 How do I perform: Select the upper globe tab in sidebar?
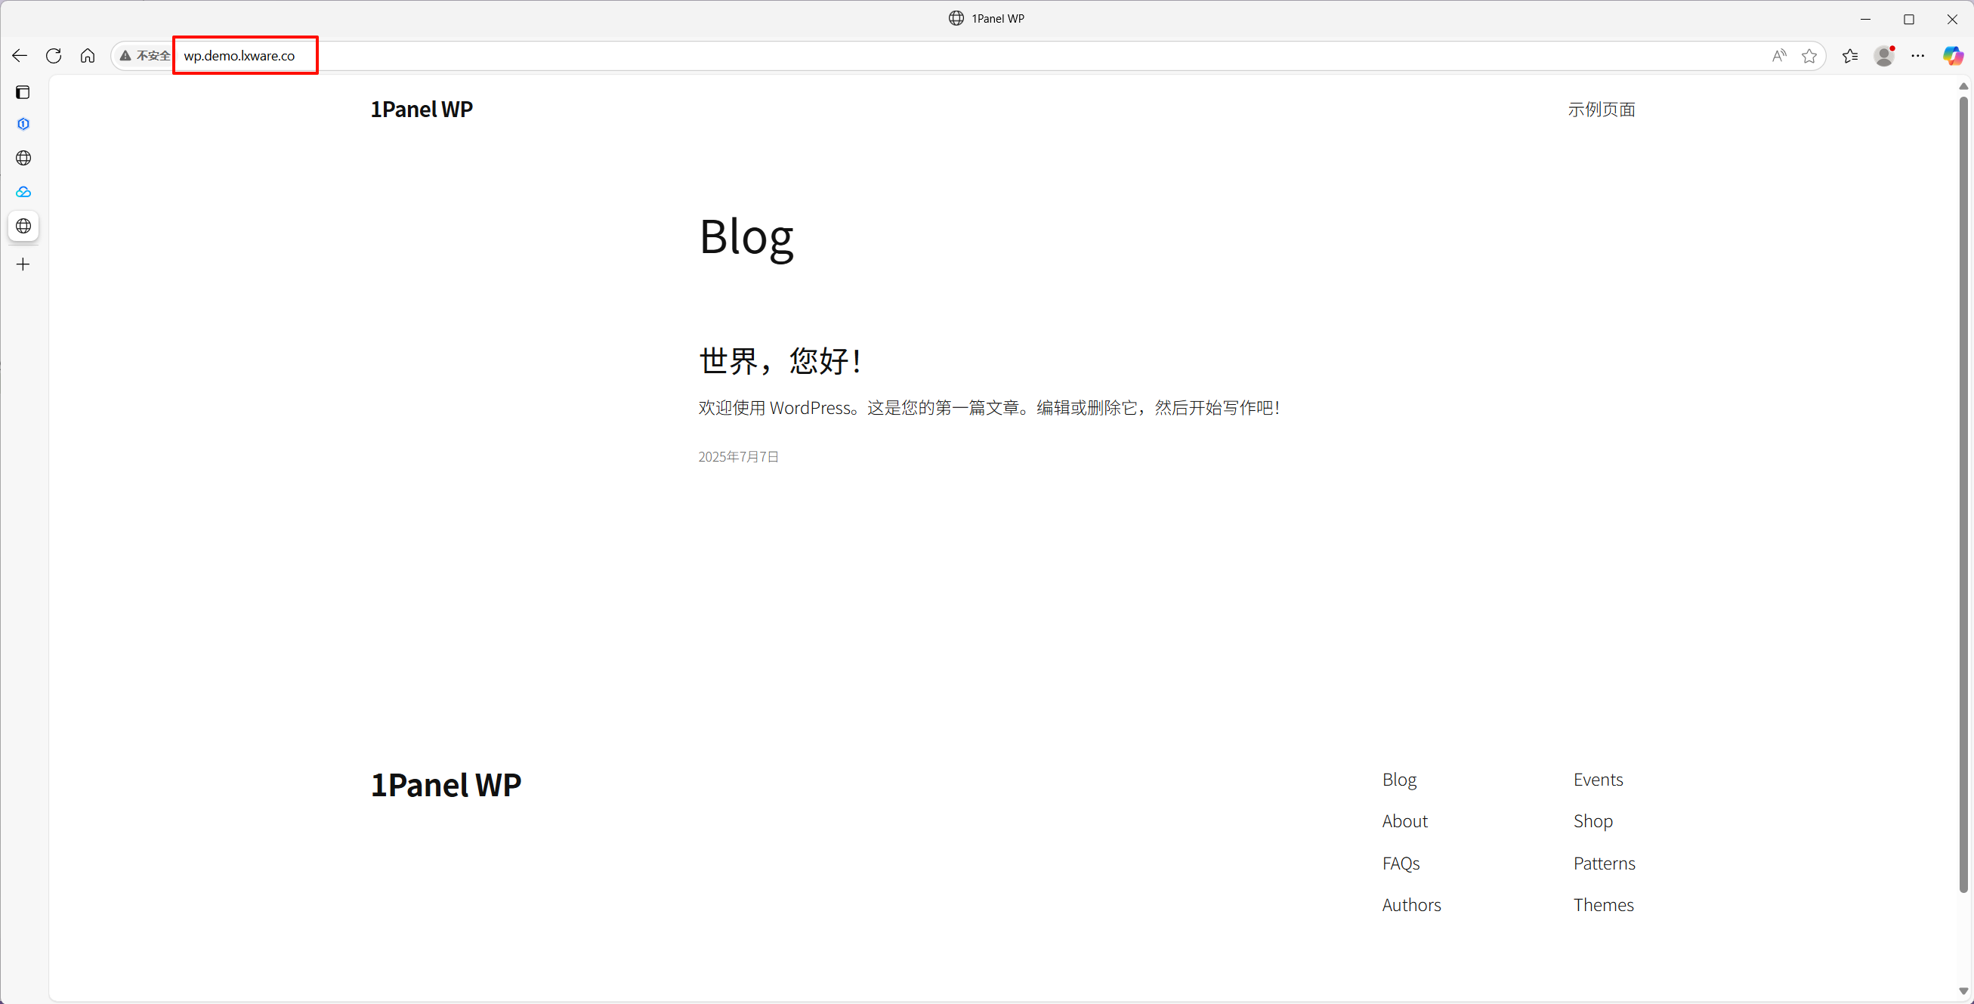[x=23, y=158]
